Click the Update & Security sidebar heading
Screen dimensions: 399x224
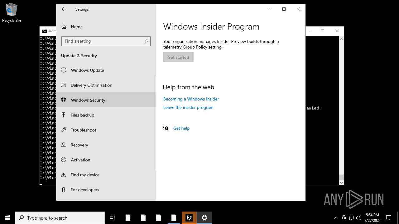(79, 56)
